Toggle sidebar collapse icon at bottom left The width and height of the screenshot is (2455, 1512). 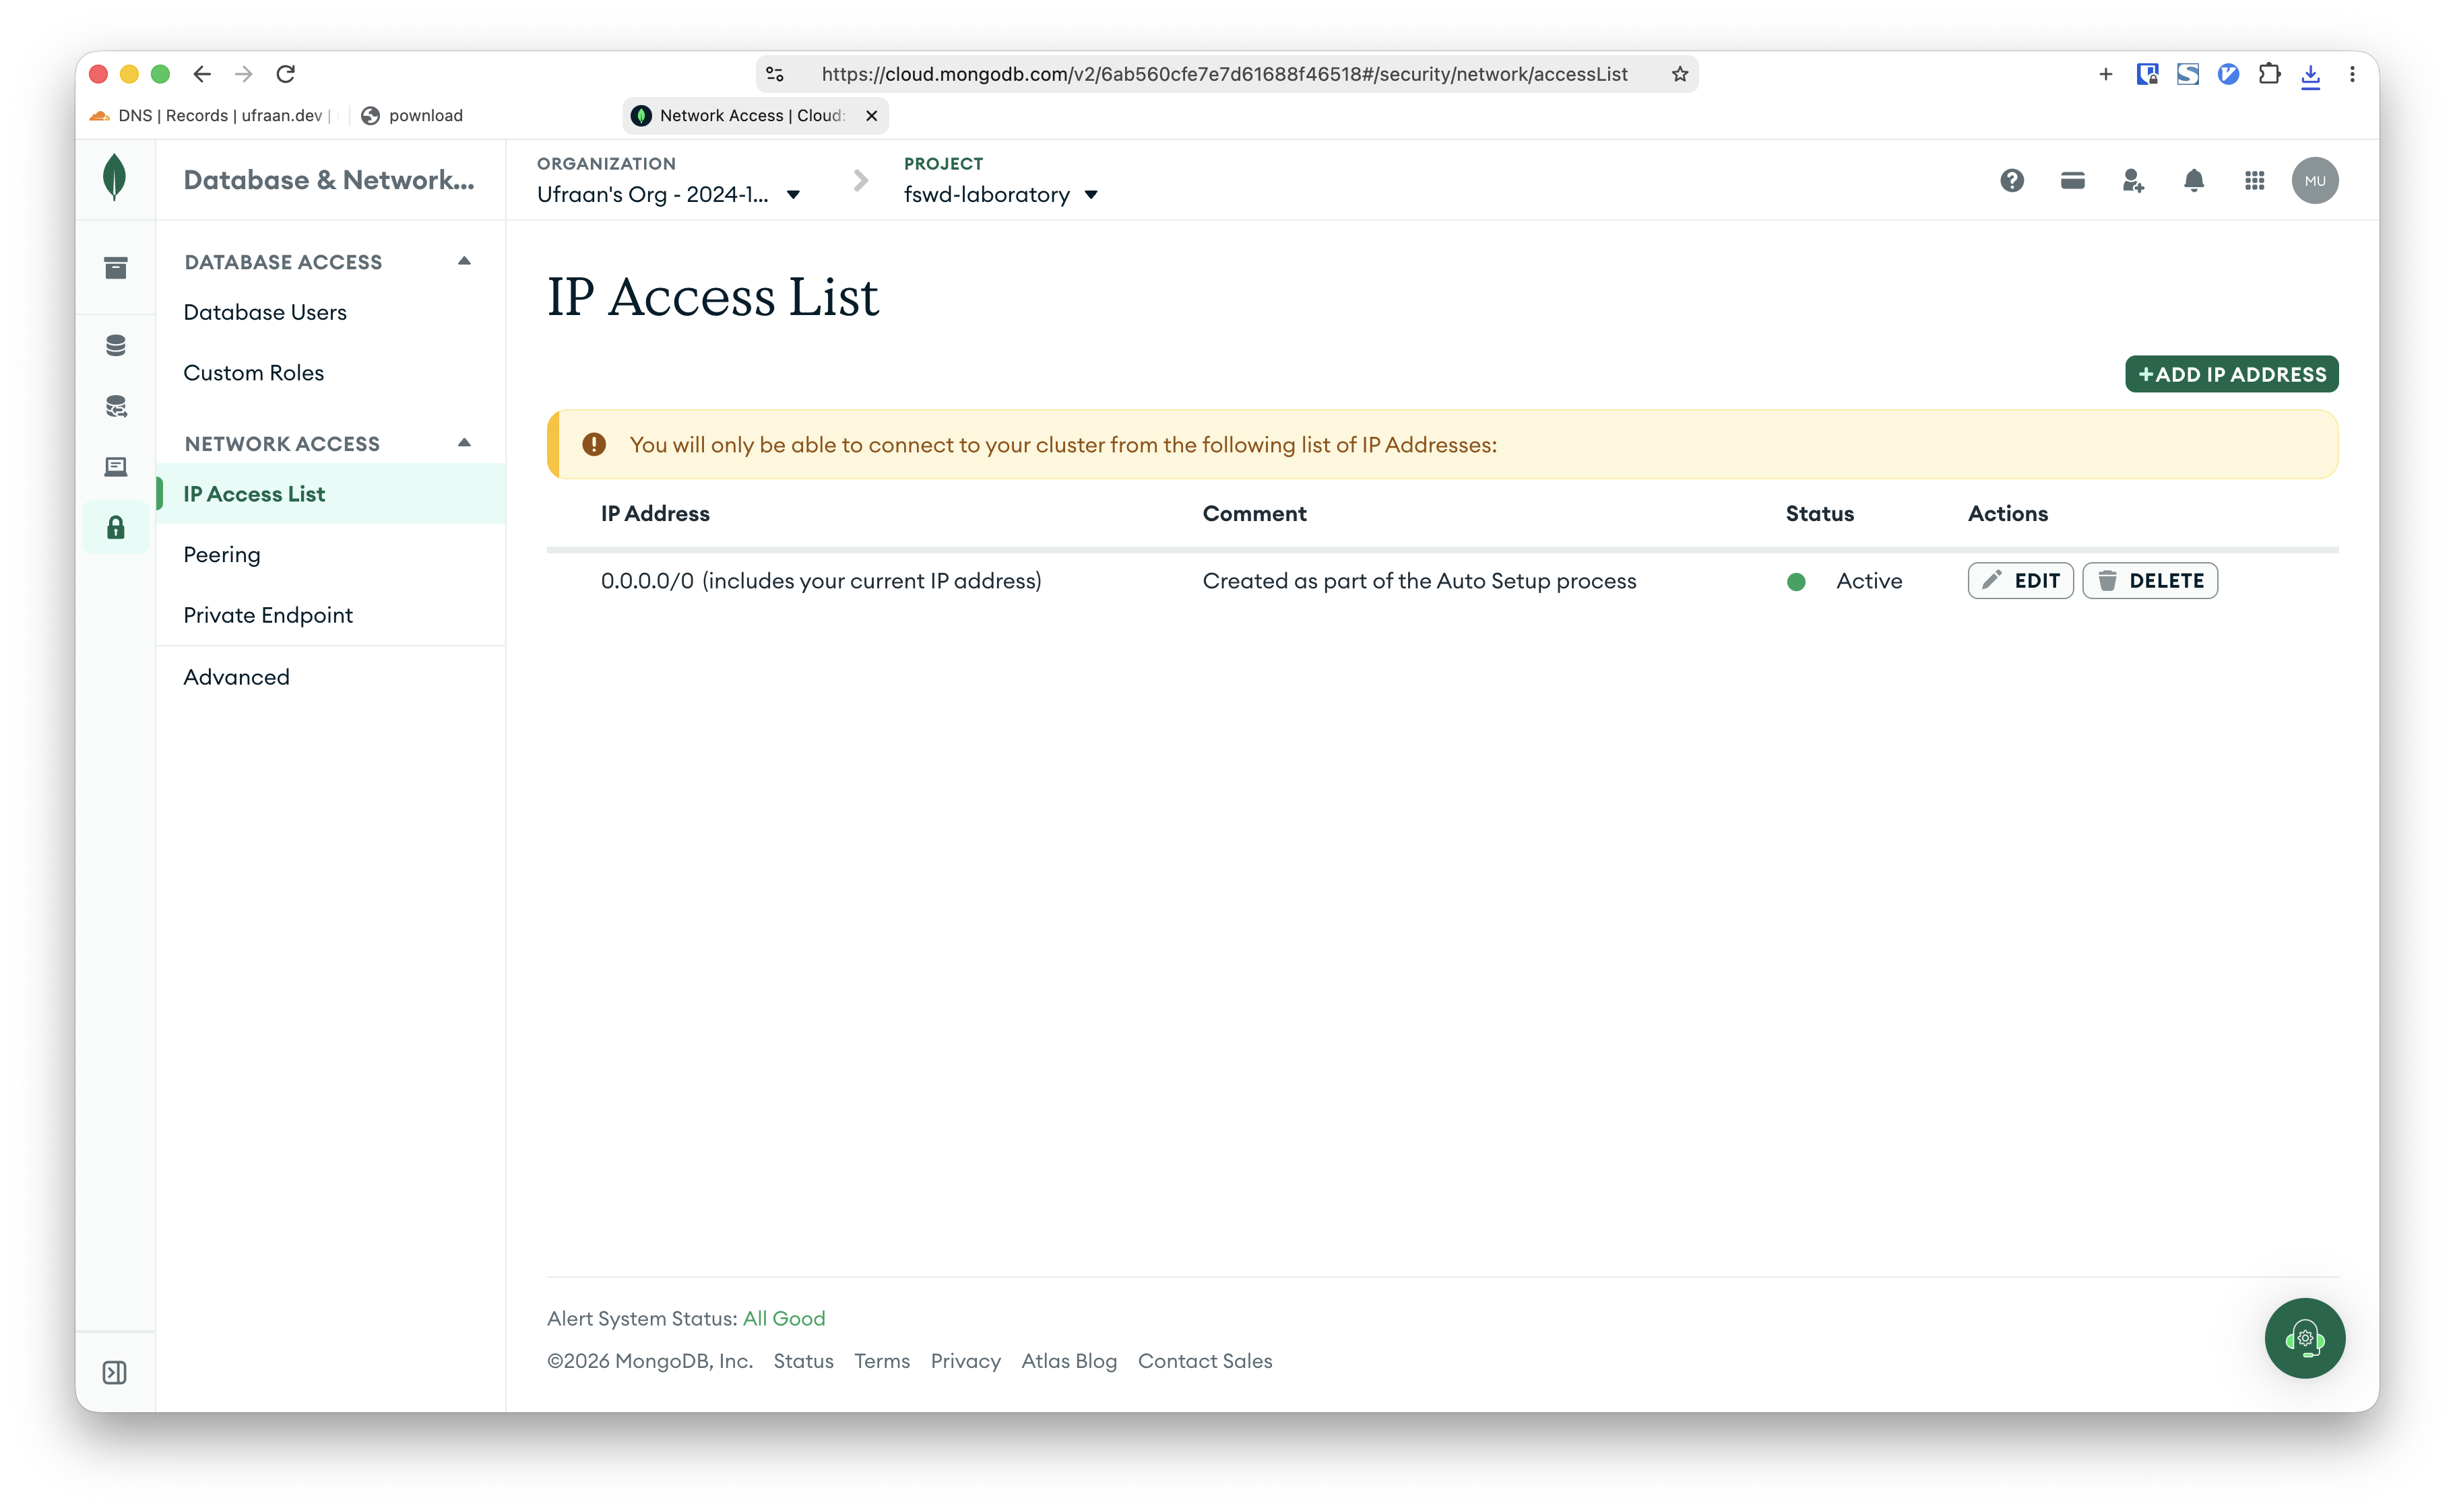click(x=115, y=1372)
